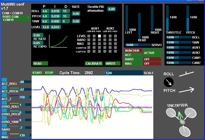Toggle the ACC_Z graph trace square
205x140 pixels.
tap(4, 95)
